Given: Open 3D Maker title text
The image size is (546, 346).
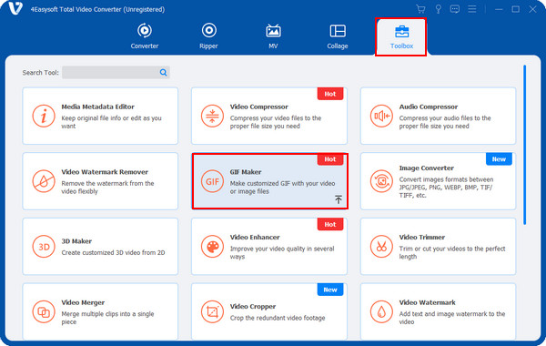Looking at the screenshot, I should tap(76, 241).
